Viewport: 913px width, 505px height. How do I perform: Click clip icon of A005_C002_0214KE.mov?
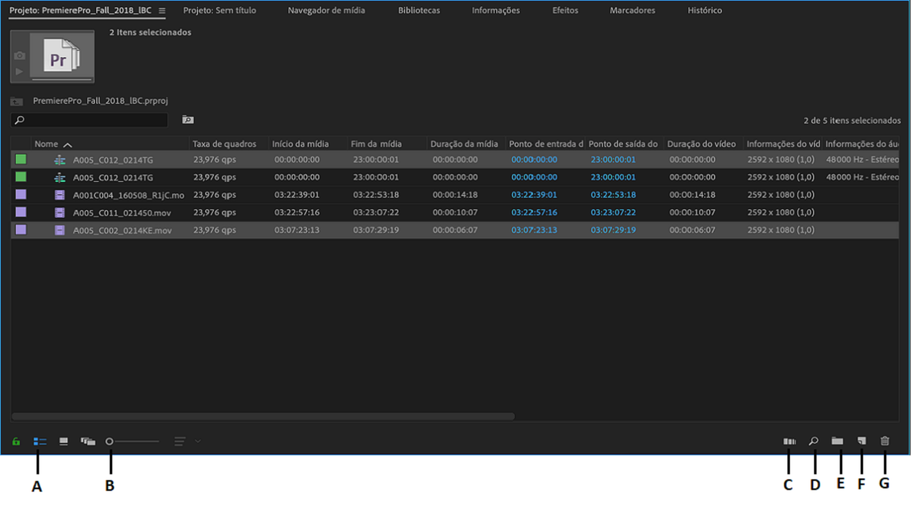coord(59,230)
